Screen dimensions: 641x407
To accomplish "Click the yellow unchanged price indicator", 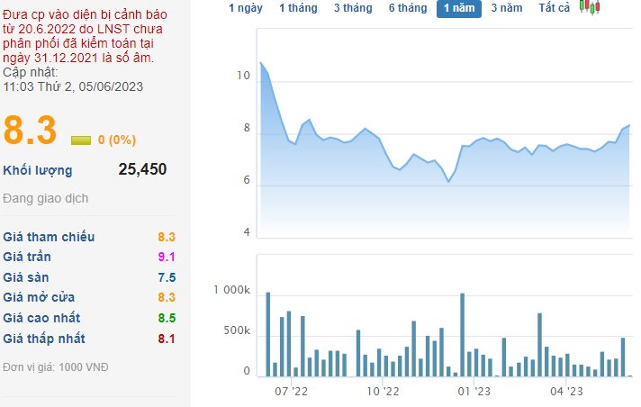I will pos(80,140).
